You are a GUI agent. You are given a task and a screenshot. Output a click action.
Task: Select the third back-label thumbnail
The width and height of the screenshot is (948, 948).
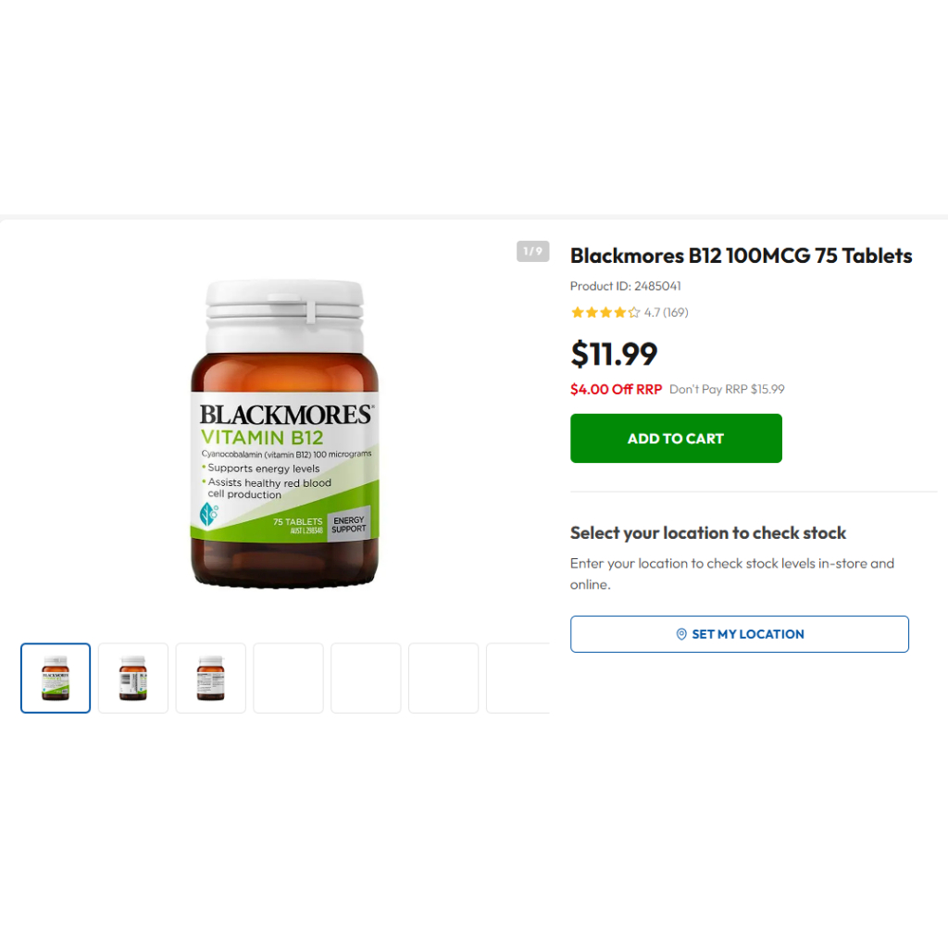pos(211,678)
